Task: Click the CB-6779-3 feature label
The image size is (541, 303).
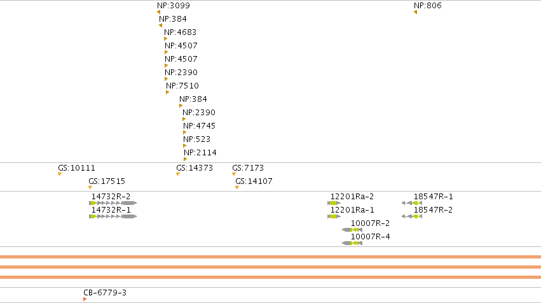Action: point(106,293)
